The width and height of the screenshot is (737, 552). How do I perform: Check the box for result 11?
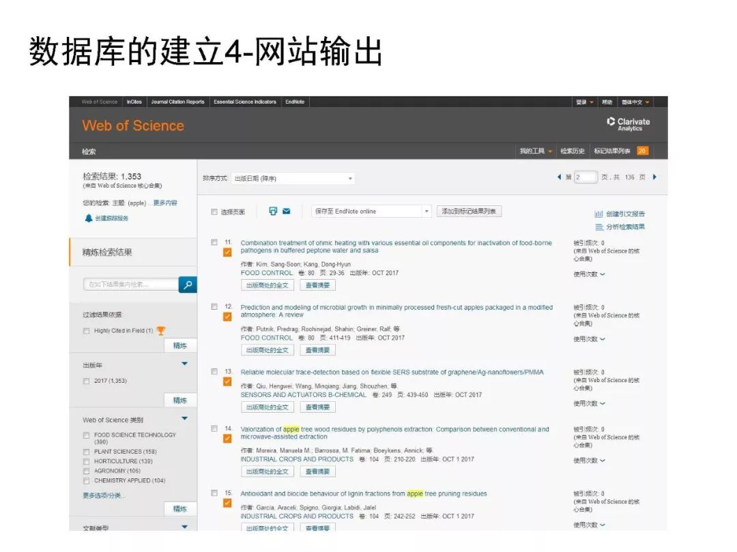point(214,242)
